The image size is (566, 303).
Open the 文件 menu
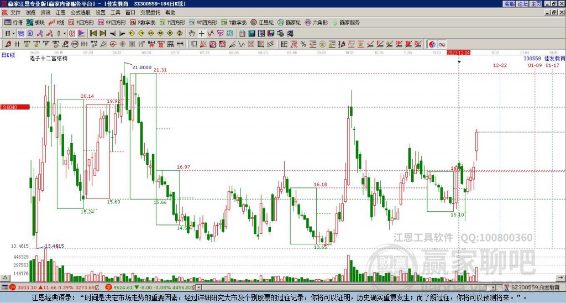point(15,13)
